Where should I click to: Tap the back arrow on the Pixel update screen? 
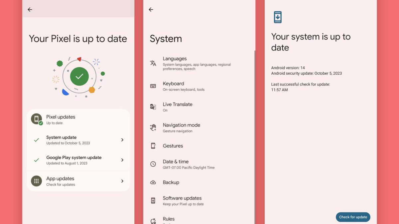point(30,10)
